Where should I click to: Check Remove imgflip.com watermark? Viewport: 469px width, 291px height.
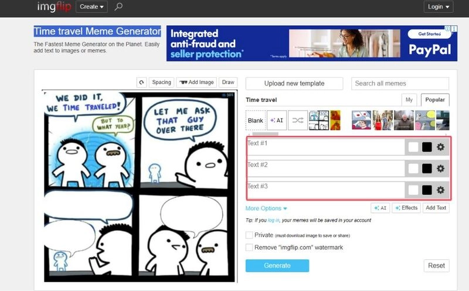point(249,248)
